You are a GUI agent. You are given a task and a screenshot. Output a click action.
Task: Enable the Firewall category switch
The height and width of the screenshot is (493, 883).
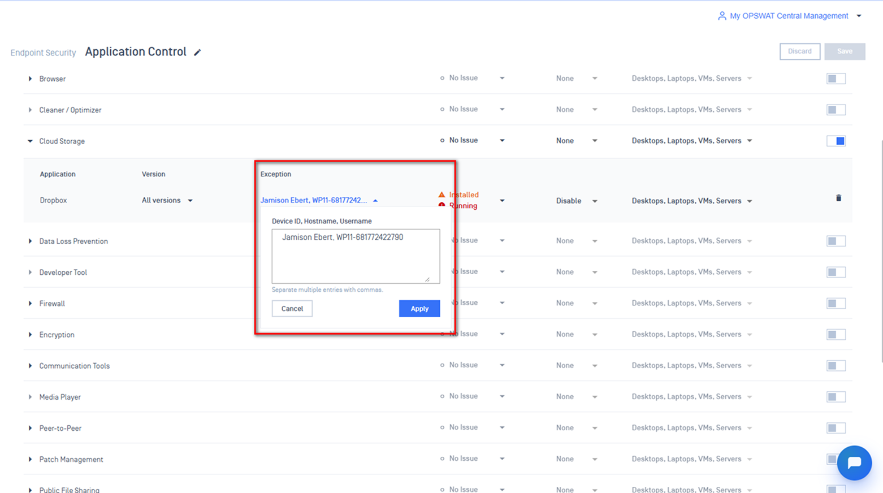pos(836,304)
